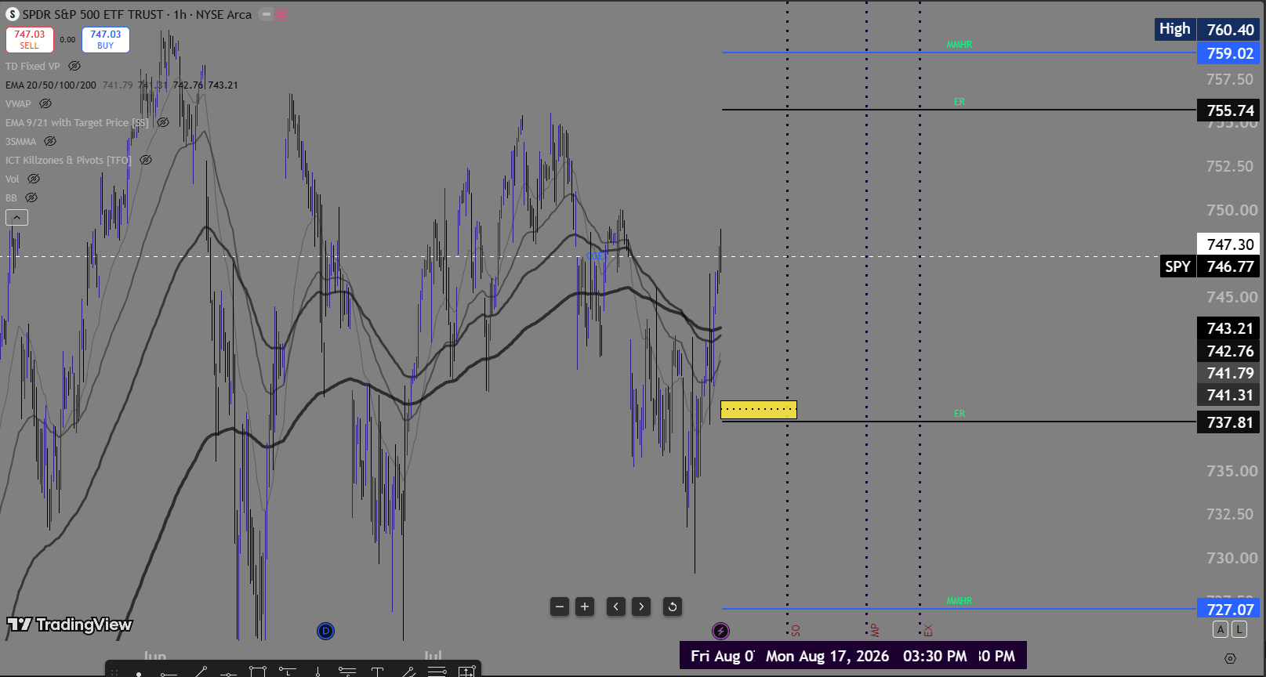Grab the drawing toolbar drag handle
This screenshot has width=1266, height=677.
pos(114,672)
